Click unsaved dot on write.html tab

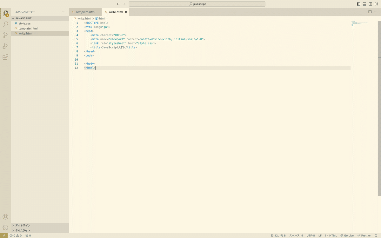click(126, 12)
